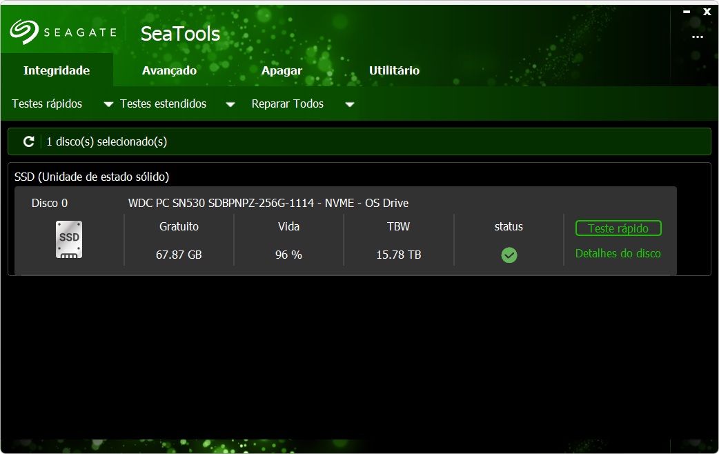Click the TBW 15.78 TB value
This screenshot has height=454, width=719.
398,255
